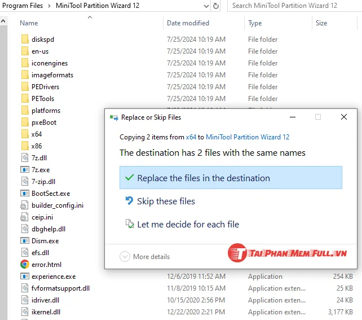Choose Skip these files

tap(160, 201)
